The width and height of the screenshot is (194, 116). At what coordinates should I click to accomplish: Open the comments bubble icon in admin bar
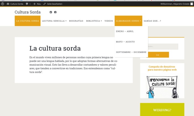click(27, 4)
